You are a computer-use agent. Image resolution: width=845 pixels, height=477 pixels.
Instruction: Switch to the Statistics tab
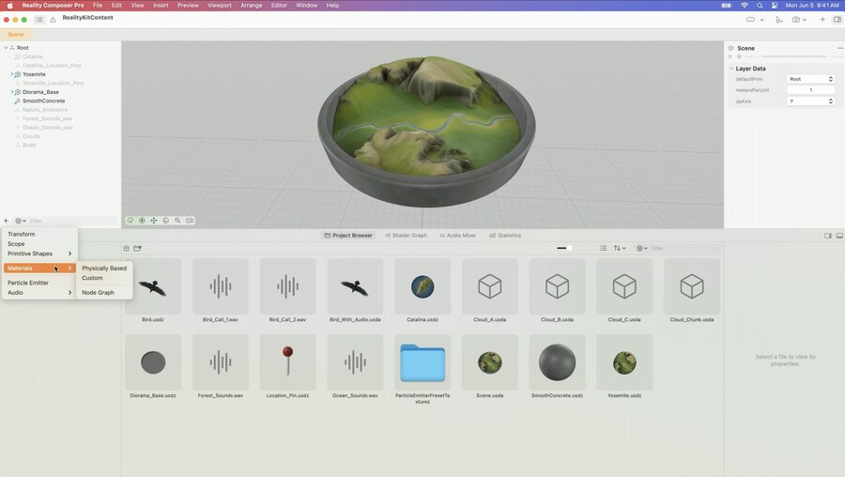tap(505, 236)
